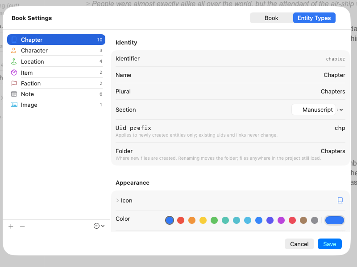Remove entity type with minus button
The height and width of the screenshot is (267, 357).
pyautogui.click(x=22, y=226)
